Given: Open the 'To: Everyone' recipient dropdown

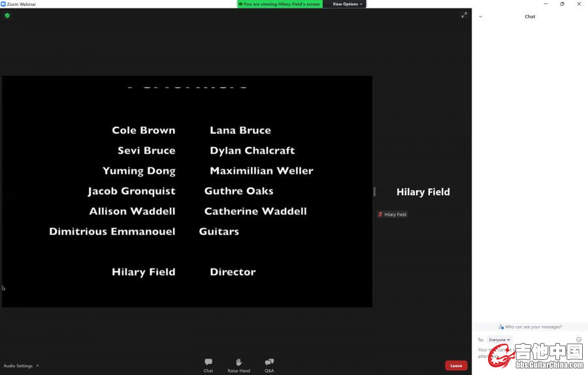Looking at the screenshot, I should point(499,340).
